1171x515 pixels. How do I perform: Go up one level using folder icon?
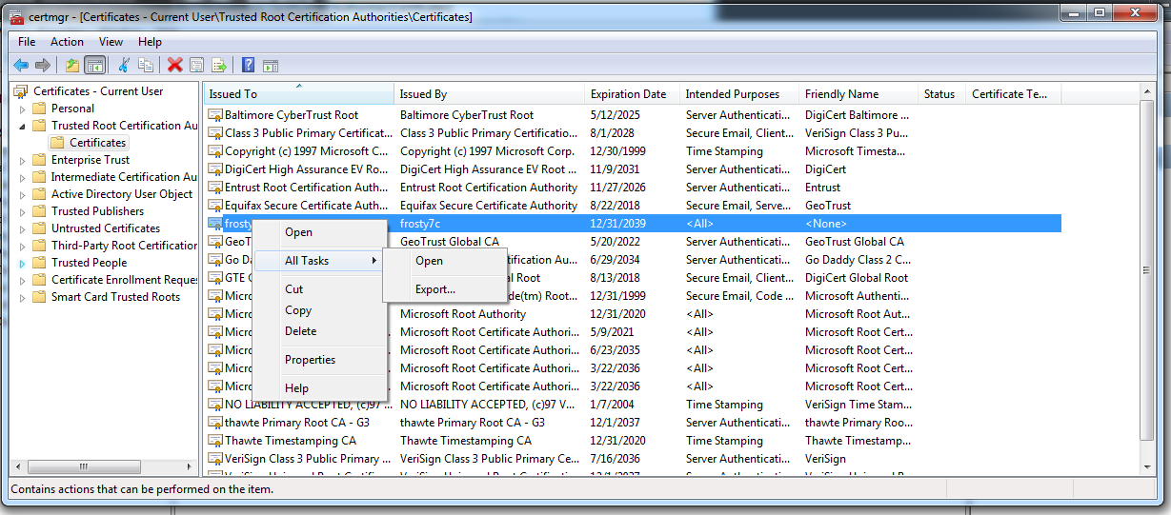click(72, 65)
